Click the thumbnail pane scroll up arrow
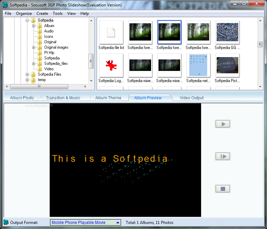This screenshot has width=267, height=229. click(x=260, y=21)
